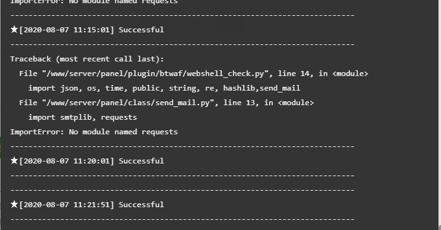
Task: Click the partially visible ImportError line at top
Action: click(x=94, y=2)
